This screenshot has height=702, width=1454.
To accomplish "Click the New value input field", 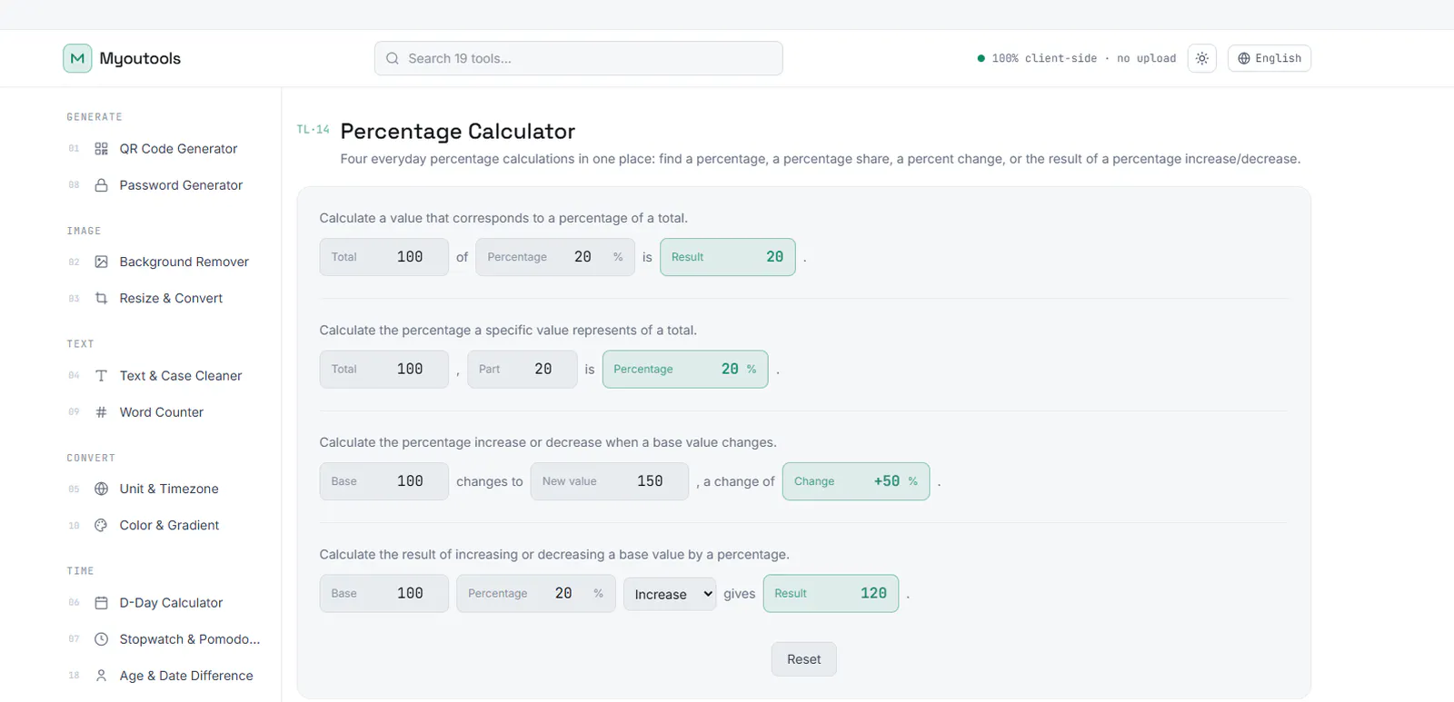I will [610, 481].
